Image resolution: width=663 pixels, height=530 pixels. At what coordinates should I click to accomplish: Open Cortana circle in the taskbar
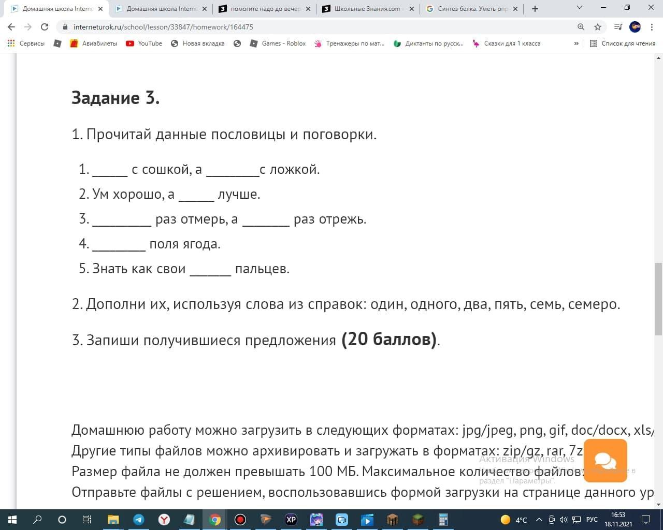coord(62,520)
